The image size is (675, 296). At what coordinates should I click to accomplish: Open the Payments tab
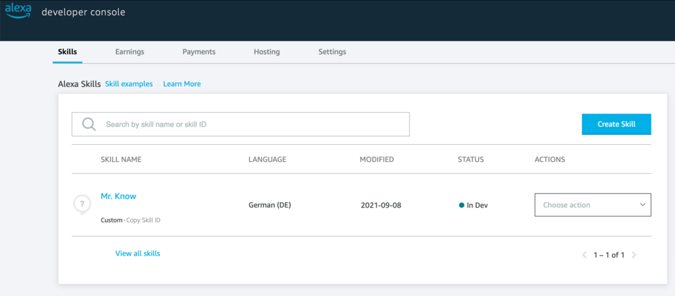(x=199, y=52)
